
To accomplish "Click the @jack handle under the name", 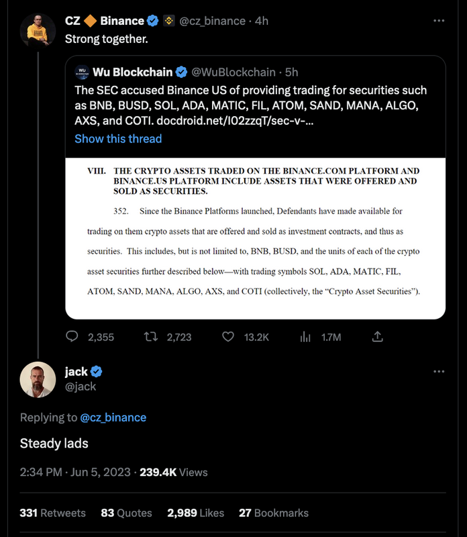I will [81, 387].
